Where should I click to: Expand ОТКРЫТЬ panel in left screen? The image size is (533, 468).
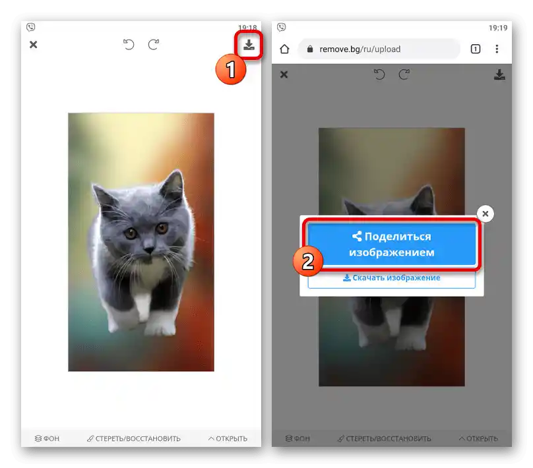pos(228,438)
